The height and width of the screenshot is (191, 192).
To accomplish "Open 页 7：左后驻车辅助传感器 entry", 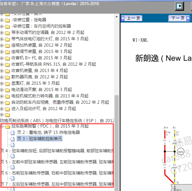I will coord(57,184).
